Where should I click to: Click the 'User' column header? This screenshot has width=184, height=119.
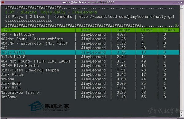(x=86, y=30)
